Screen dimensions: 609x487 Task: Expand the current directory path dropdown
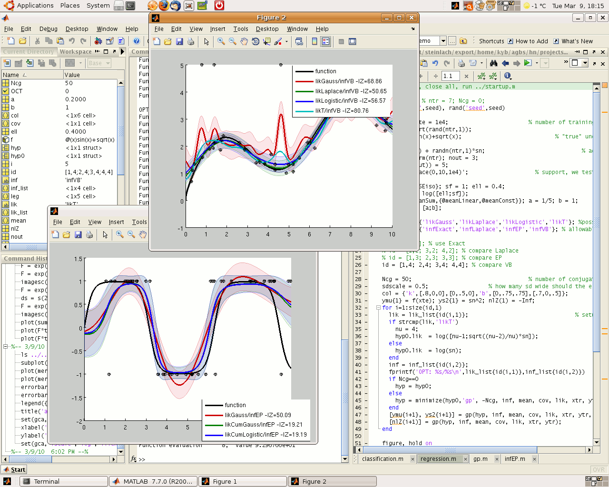[443, 41]
